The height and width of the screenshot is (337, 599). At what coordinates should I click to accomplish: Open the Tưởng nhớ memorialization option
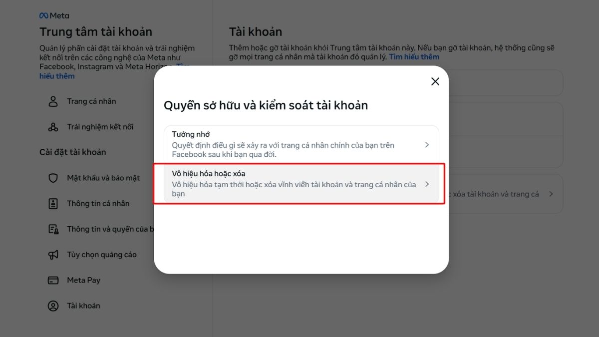(x=301, y=145)
